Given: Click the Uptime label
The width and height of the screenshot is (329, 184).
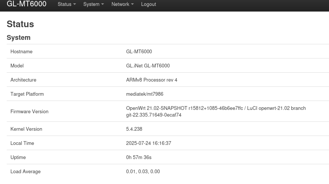Looking at the screenshot, I should point(18,158).
